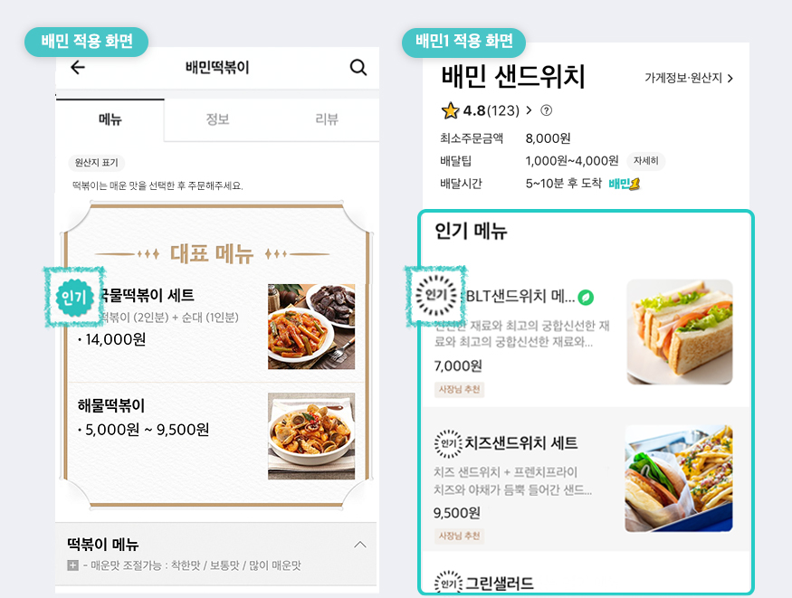Open search with magnifier icon
792x598 pixels.
pyautogui.click(x=358, y=67)
